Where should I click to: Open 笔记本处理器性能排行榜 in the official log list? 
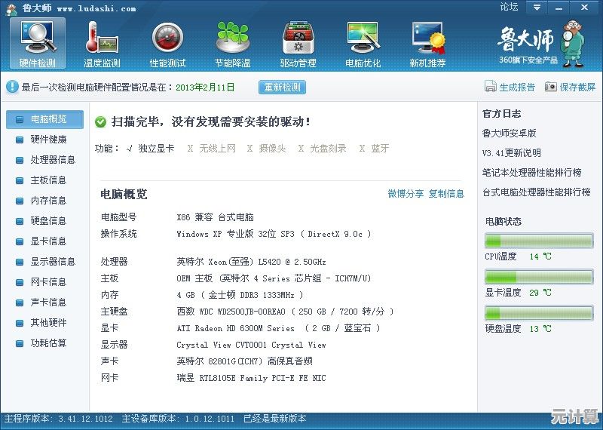pyautogui.click(x=531, y=173)
